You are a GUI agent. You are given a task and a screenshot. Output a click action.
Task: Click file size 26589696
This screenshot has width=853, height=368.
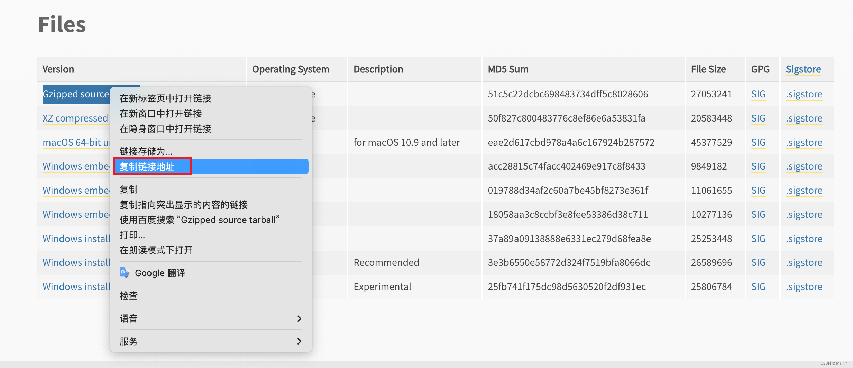(x=711, y=262)
